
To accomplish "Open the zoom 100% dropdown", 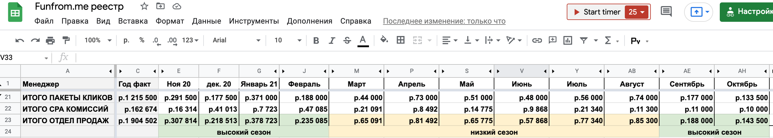I will click(98, 40).
